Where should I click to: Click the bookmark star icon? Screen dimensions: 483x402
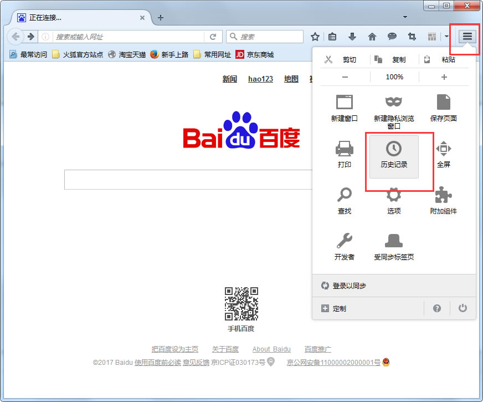click(x=315, y=37)
